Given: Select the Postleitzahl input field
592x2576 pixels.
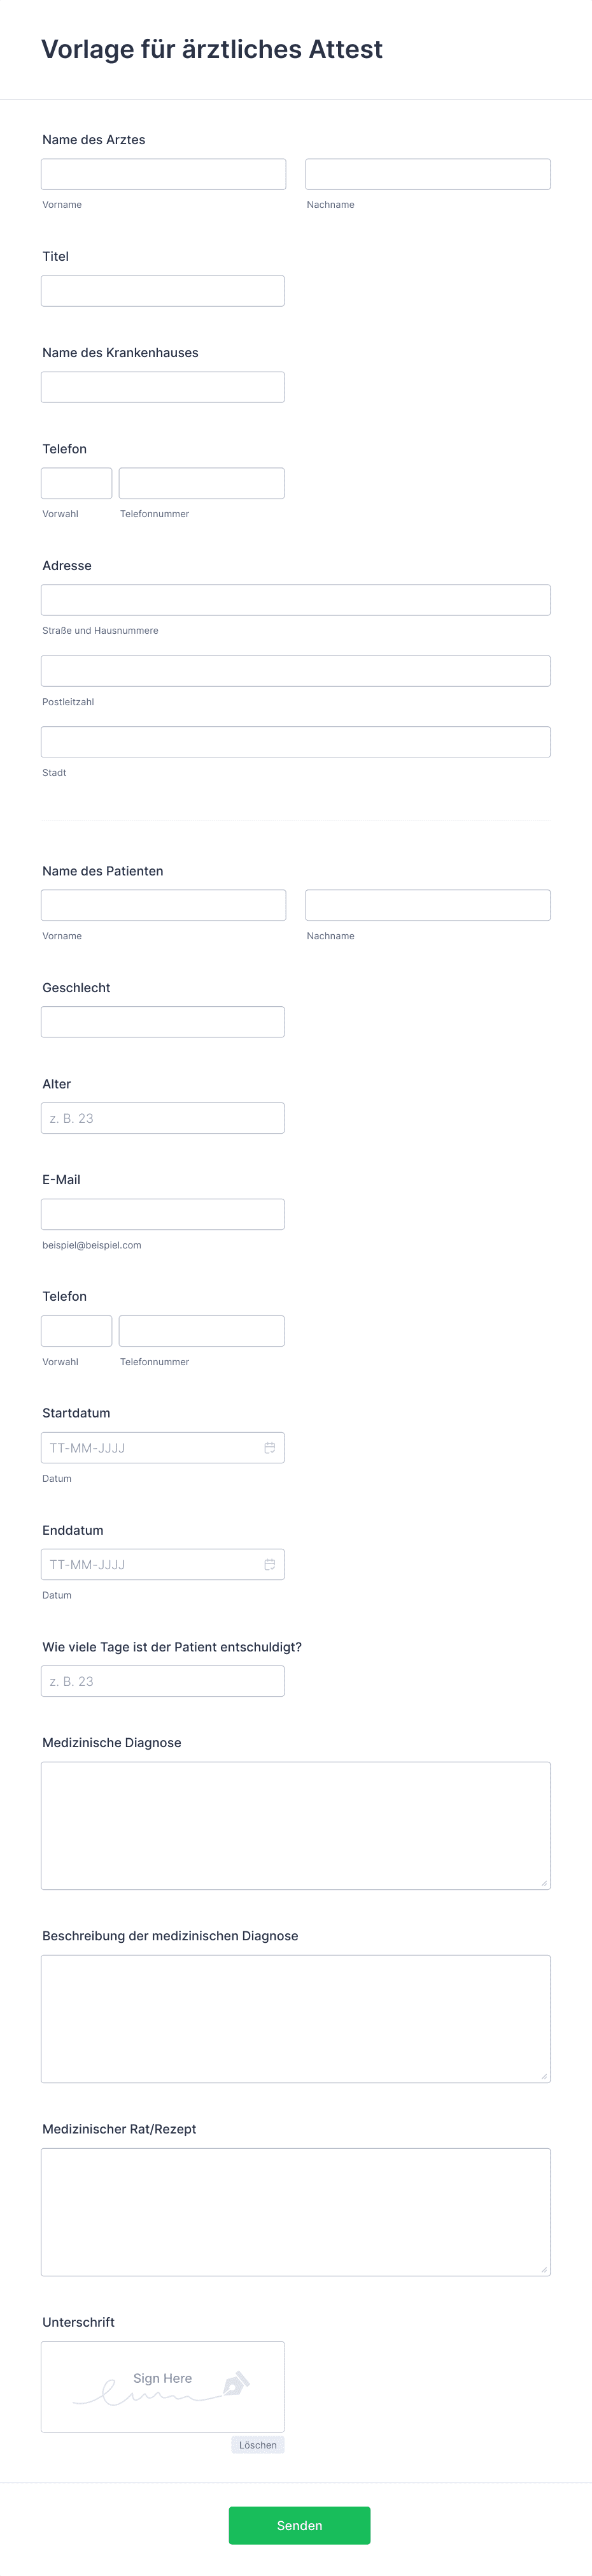Looking at the screenshot, I should [x=295, y=671].
